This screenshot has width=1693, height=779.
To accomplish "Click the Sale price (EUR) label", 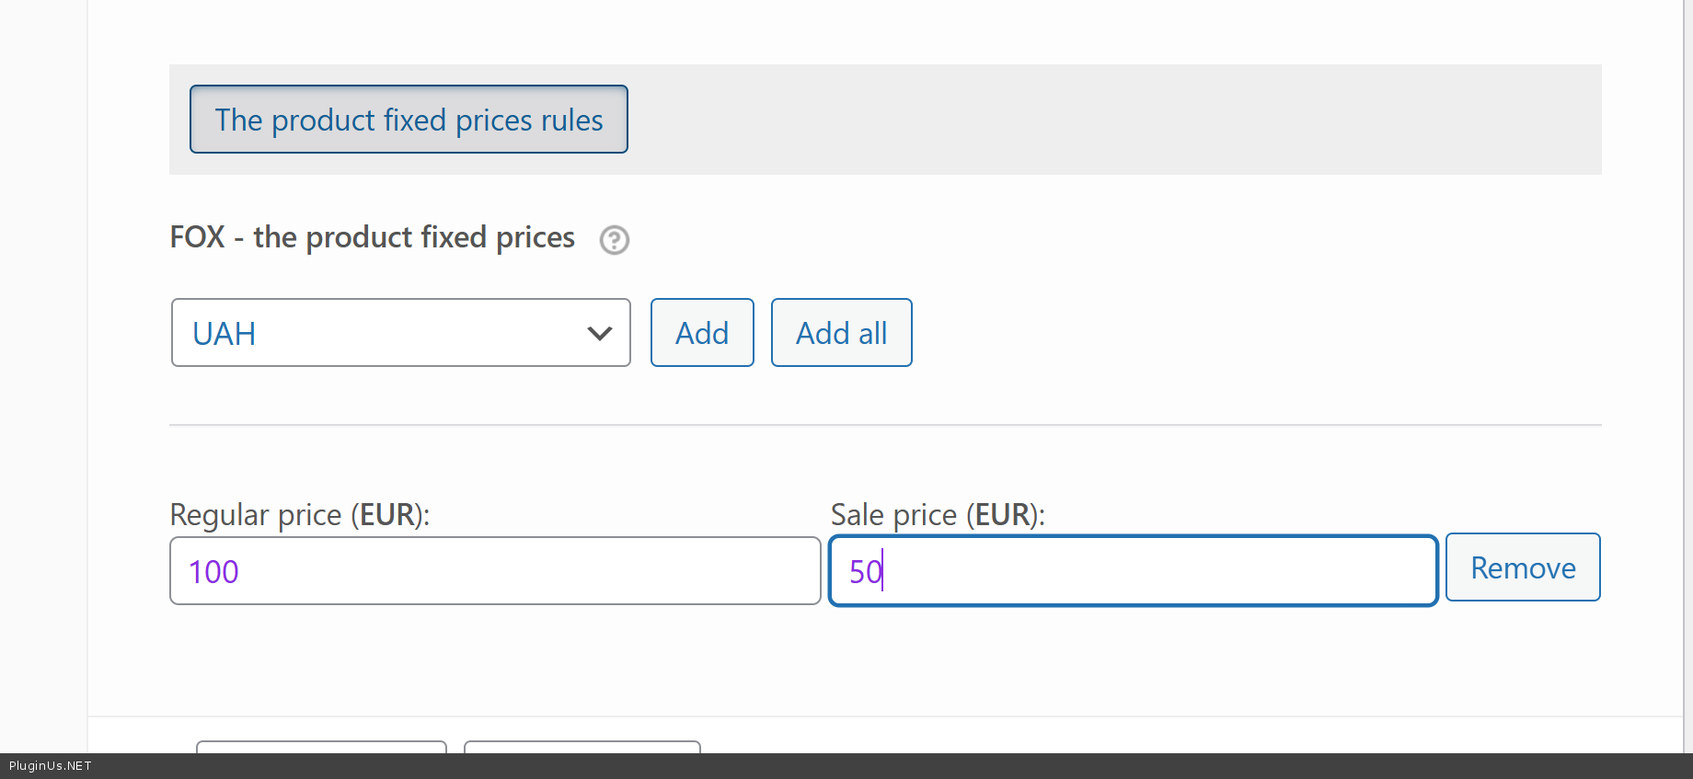I will point(937,515).
